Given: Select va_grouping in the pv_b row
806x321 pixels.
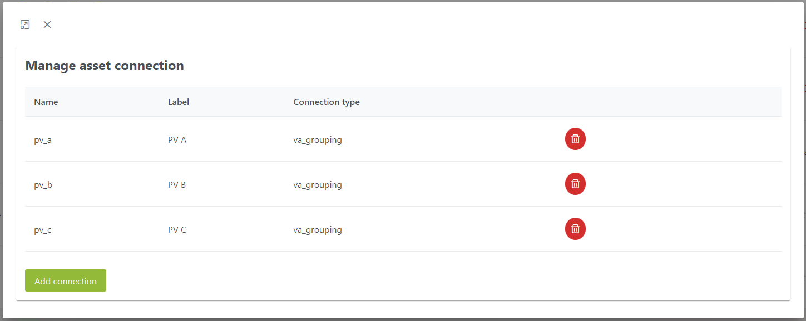Looking at the screenshot, I should pyautogui.click(x=318, y=185).
